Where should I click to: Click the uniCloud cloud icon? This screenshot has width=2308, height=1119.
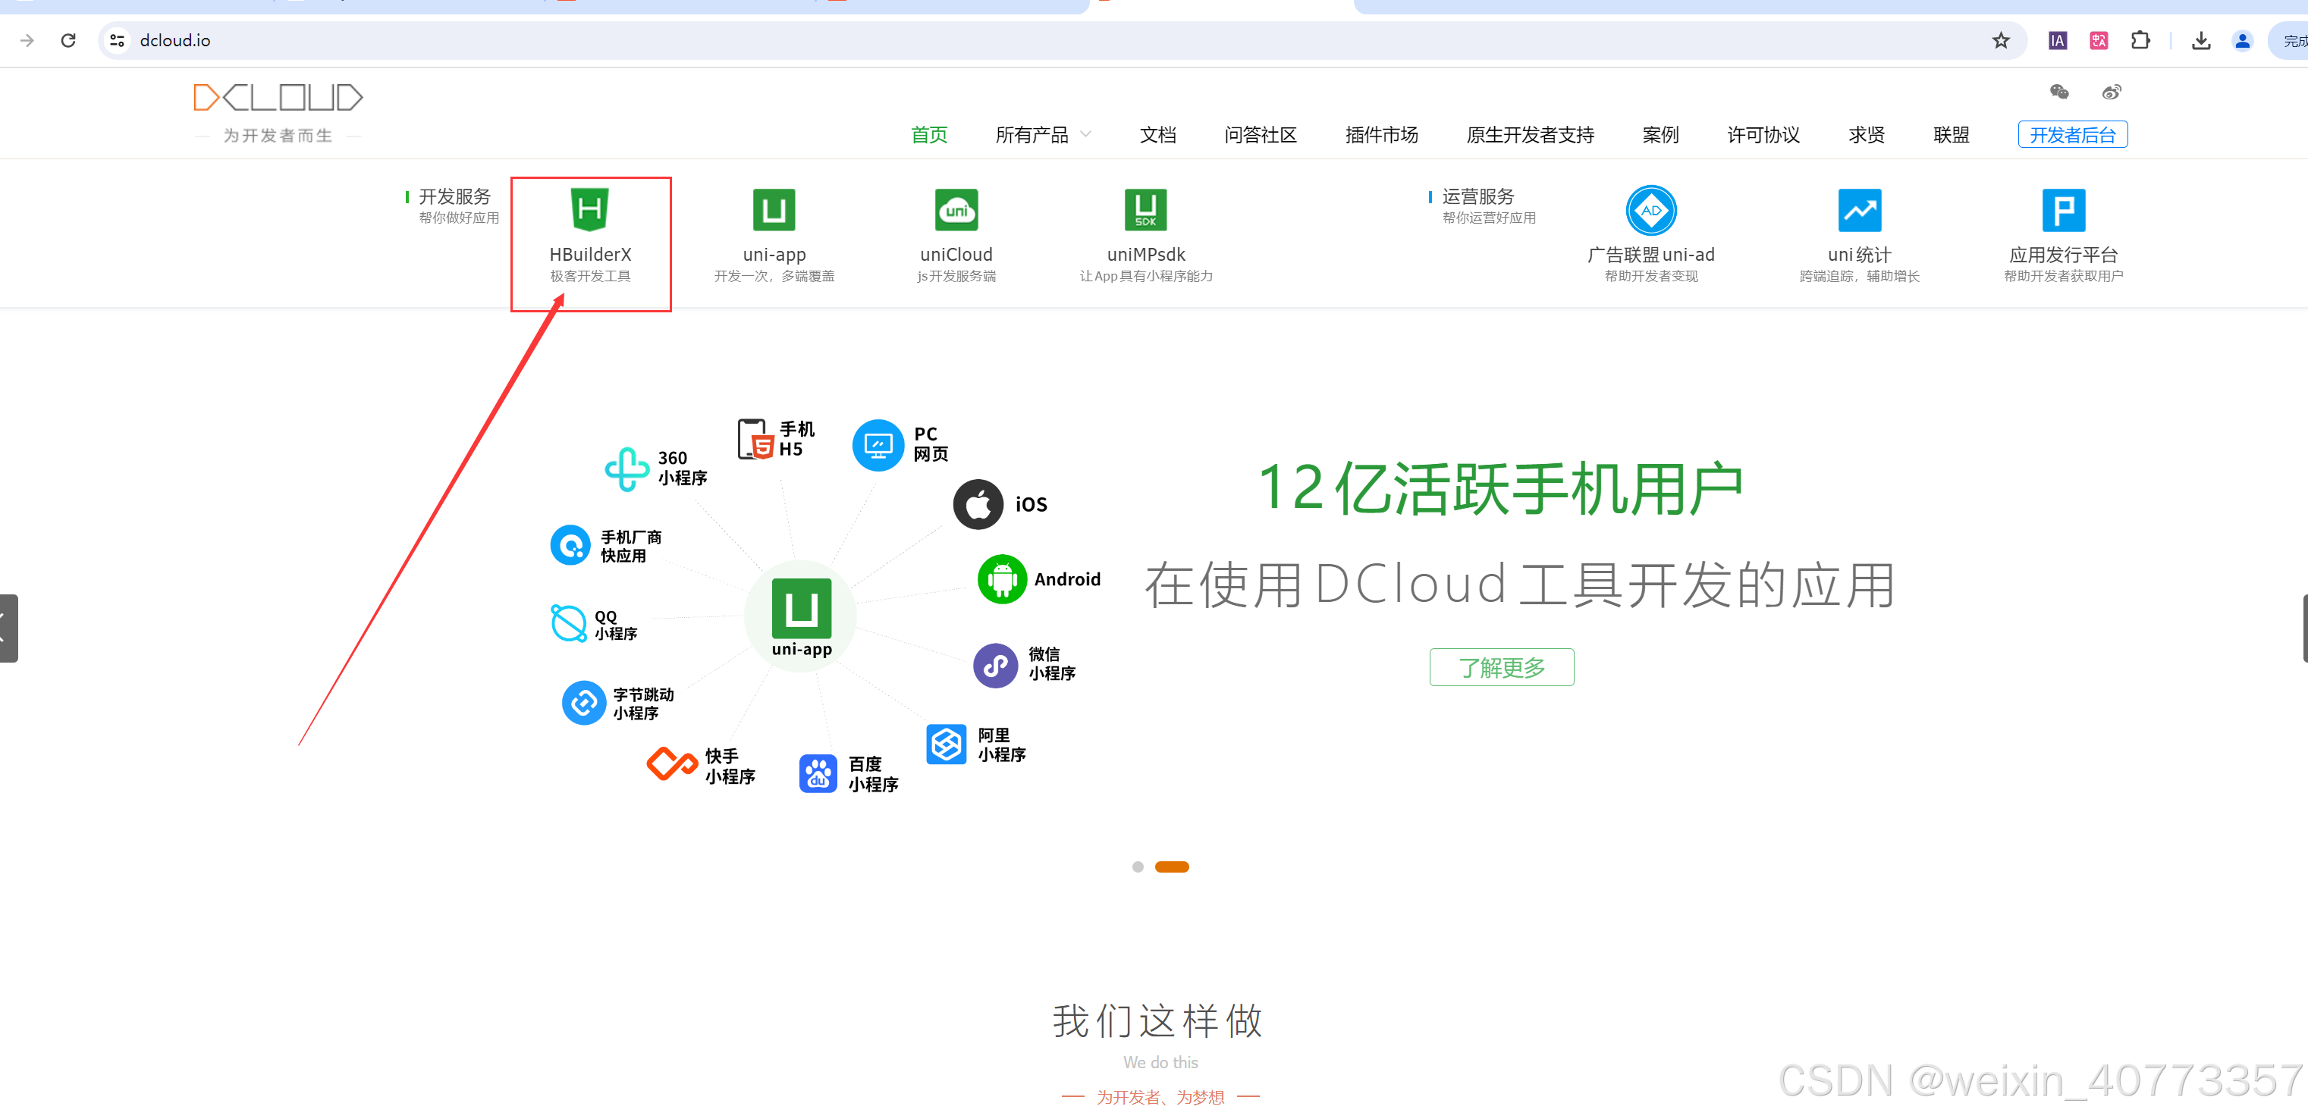coord(956,210)
